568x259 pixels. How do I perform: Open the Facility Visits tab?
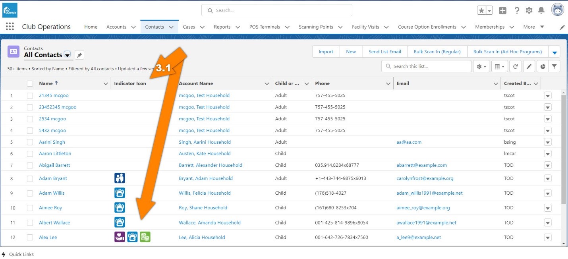click(x=365, y=27)
